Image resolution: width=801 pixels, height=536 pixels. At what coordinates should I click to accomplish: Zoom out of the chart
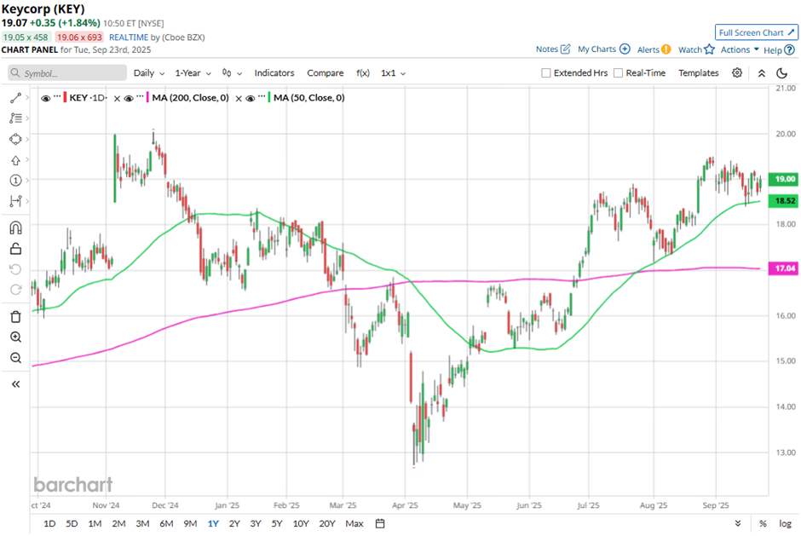(15, 358)
